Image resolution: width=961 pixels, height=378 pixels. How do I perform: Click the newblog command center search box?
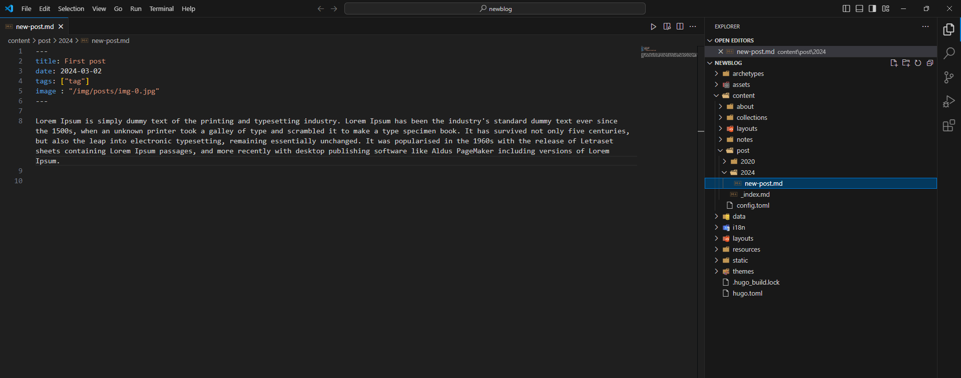point(495,8)
